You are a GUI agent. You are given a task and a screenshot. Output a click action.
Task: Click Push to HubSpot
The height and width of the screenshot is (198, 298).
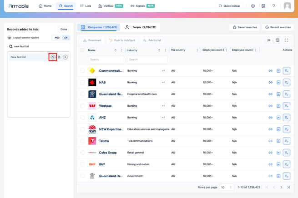point(122,40)
